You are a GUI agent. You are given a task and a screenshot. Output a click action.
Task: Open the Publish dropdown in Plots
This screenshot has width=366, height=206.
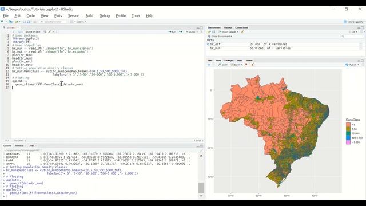click(x=352, y=65)
